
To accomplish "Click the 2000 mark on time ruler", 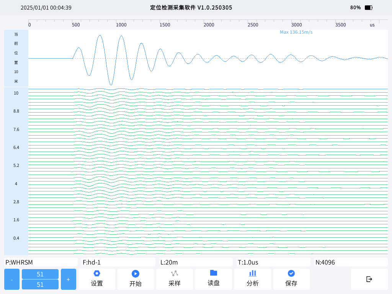I will (209, 25).
